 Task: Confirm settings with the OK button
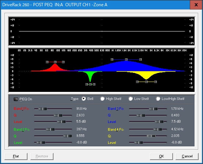point(162,156)
